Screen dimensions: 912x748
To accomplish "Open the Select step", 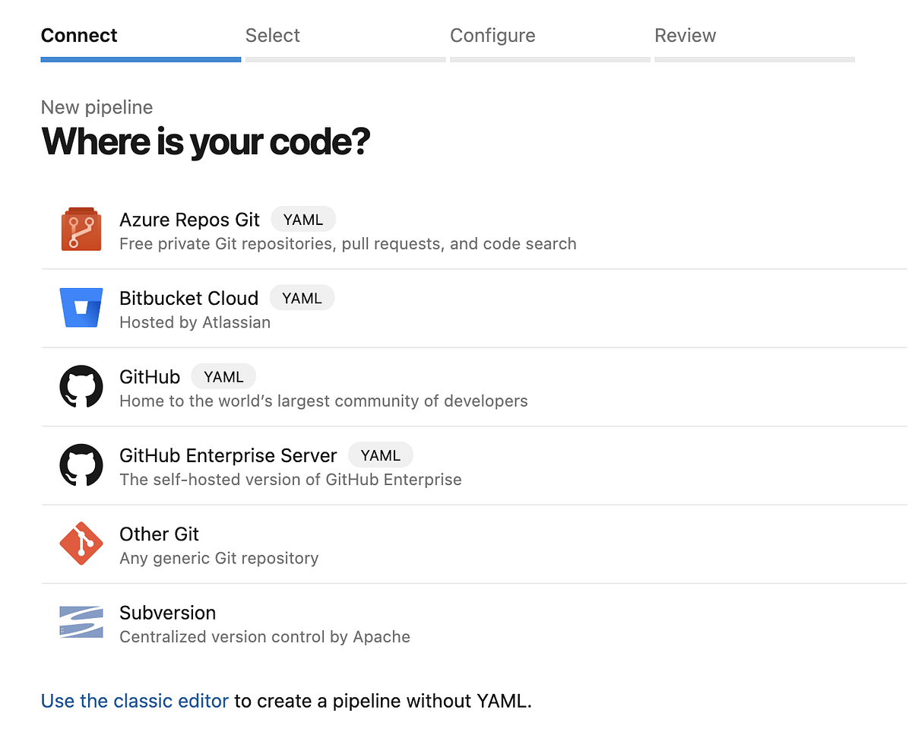I will click(272, 35).
